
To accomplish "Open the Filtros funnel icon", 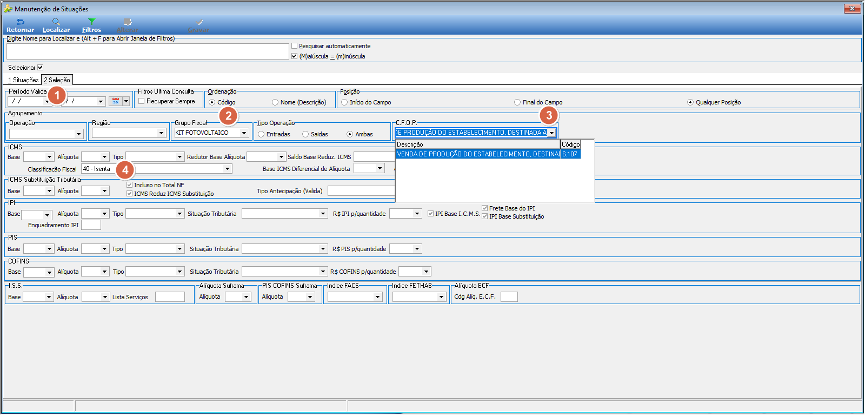I will [x=91, y=22].
